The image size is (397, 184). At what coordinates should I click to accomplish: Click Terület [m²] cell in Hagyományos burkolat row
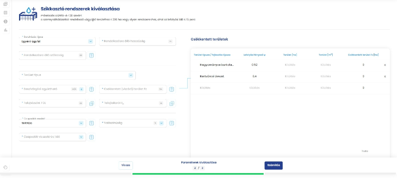point(326,65)
